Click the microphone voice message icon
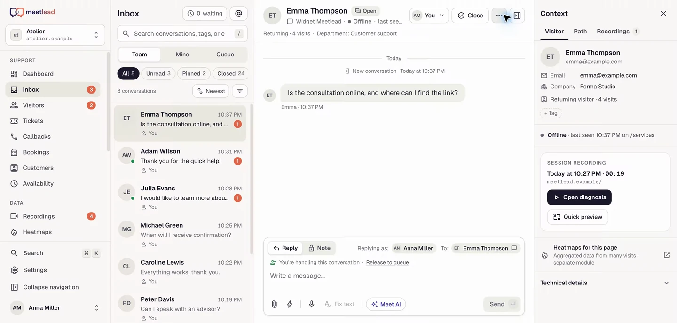Image resolution: width=677 pixels, height=323 pixels. pyautogui.click(x=311, y=304)
